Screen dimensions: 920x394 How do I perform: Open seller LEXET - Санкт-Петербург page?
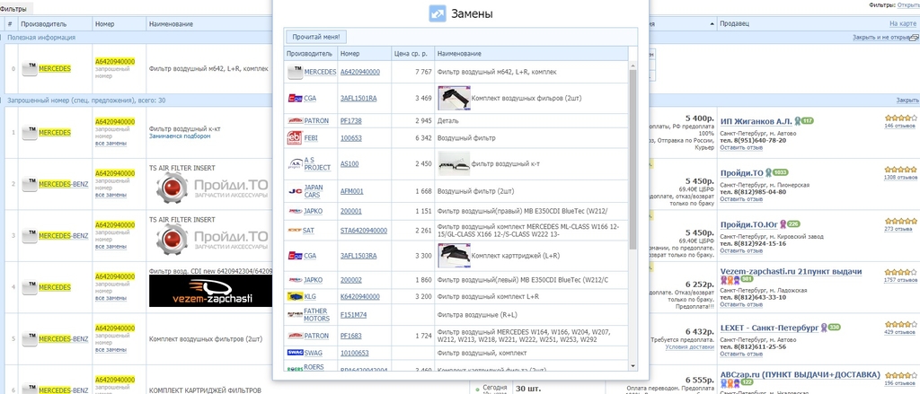click(x=769, y=328)
